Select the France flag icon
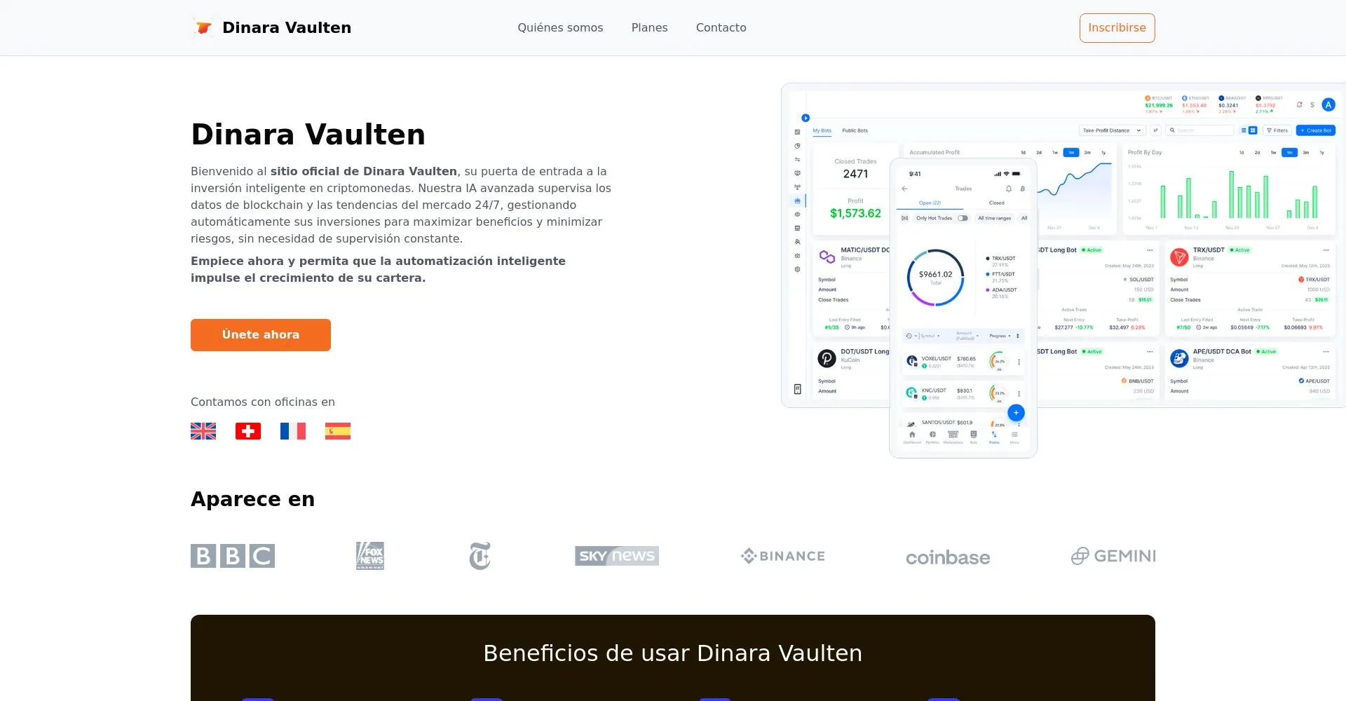1346x701 pixels. (x=293, y=431)
